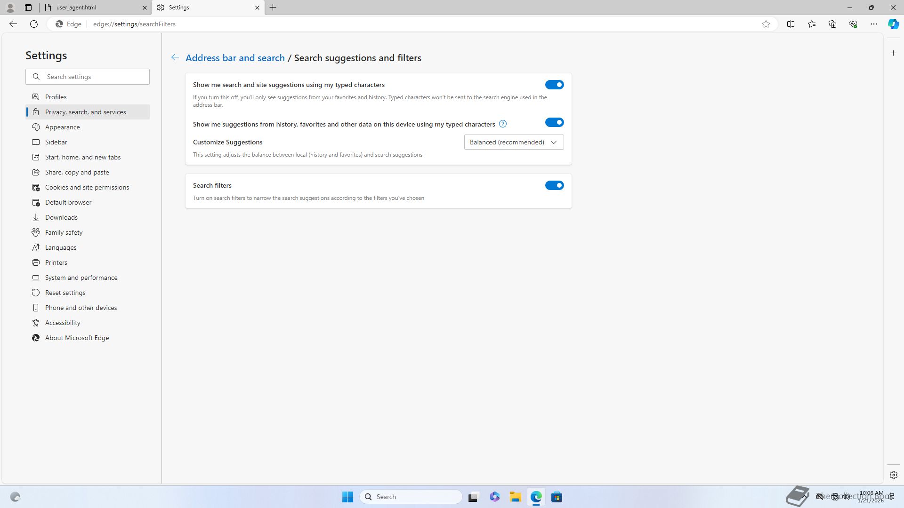The width and height of the screenshot is (904, 508).
Task: Click the back arrow beside Address bar
Action: [x=175, y=57]
